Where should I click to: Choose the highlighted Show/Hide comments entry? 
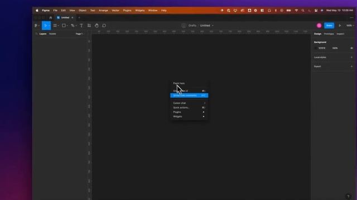pyautogui.click(x=189, y=96)
